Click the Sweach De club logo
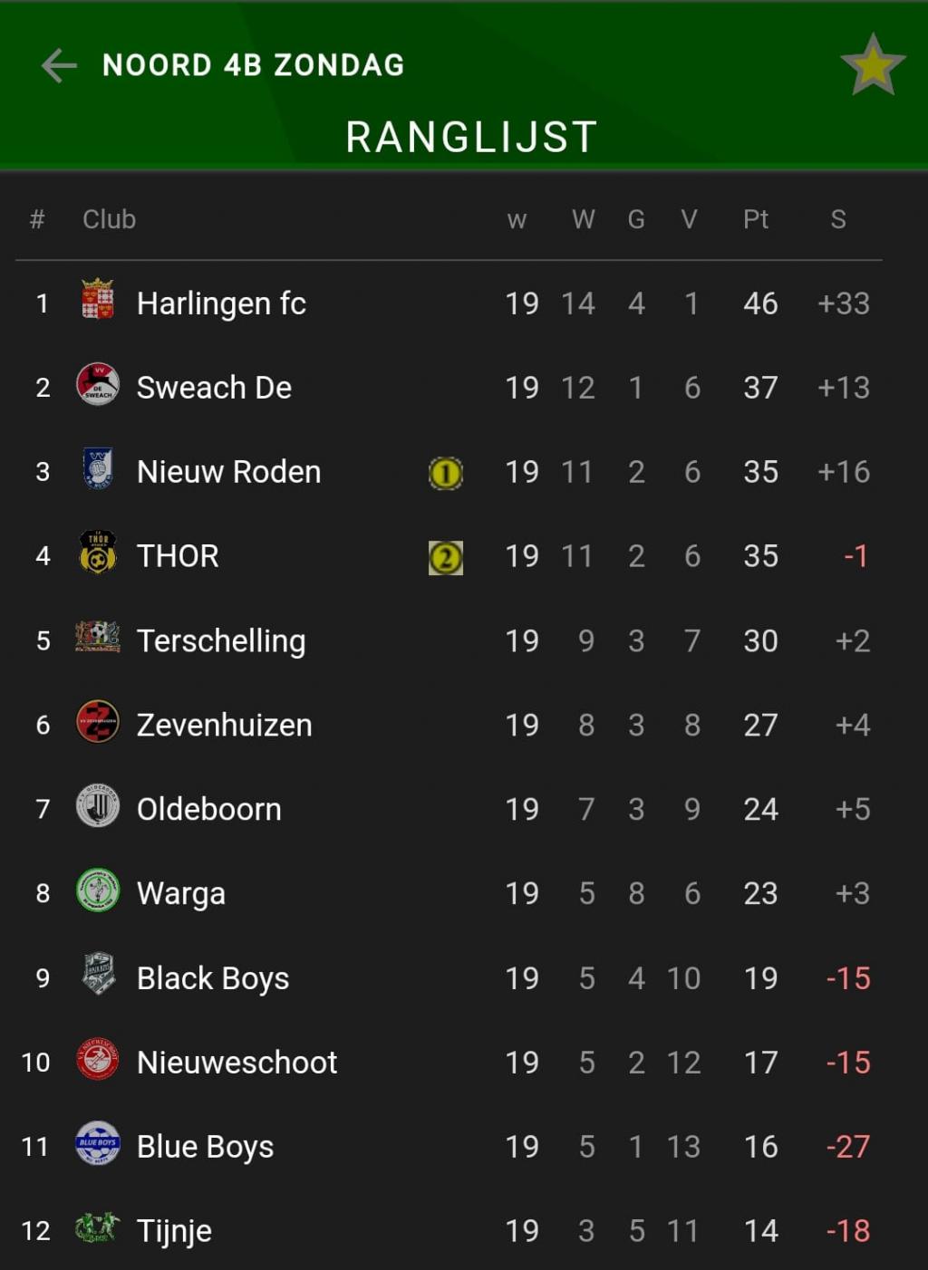 tap(98, 385)
